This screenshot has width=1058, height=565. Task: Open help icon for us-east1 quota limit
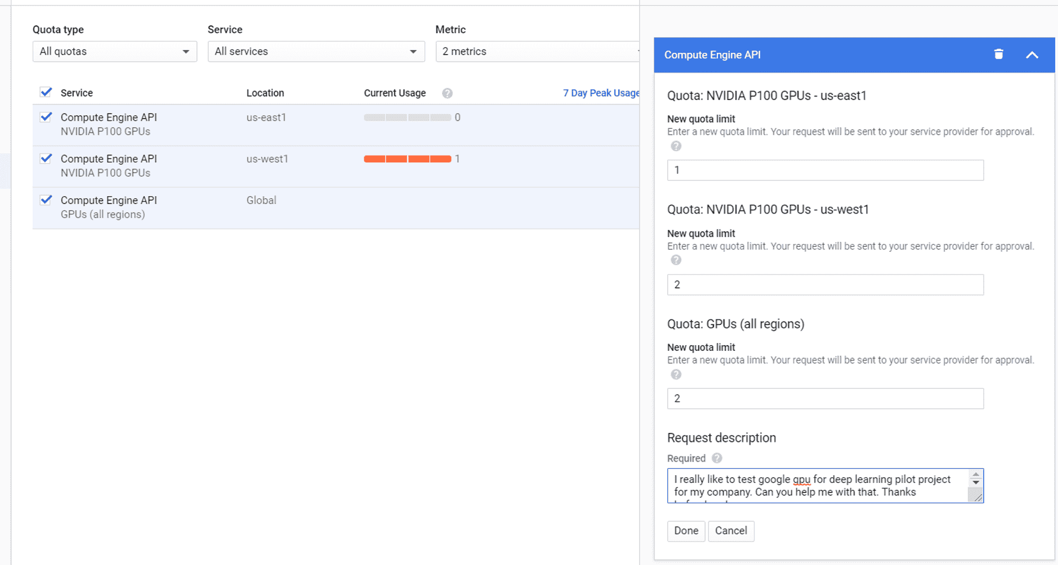pyautogui.click(x=676, y=146)
